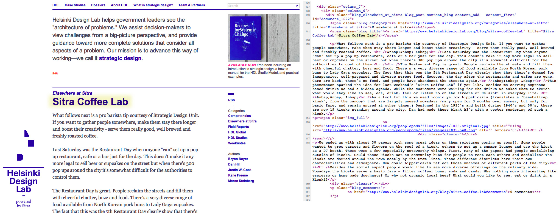This screenshot has width=559, height=213.
Task: Select 'What is strategic design?' in navigation
Action: pyautogui.click(x=153, y=5)
